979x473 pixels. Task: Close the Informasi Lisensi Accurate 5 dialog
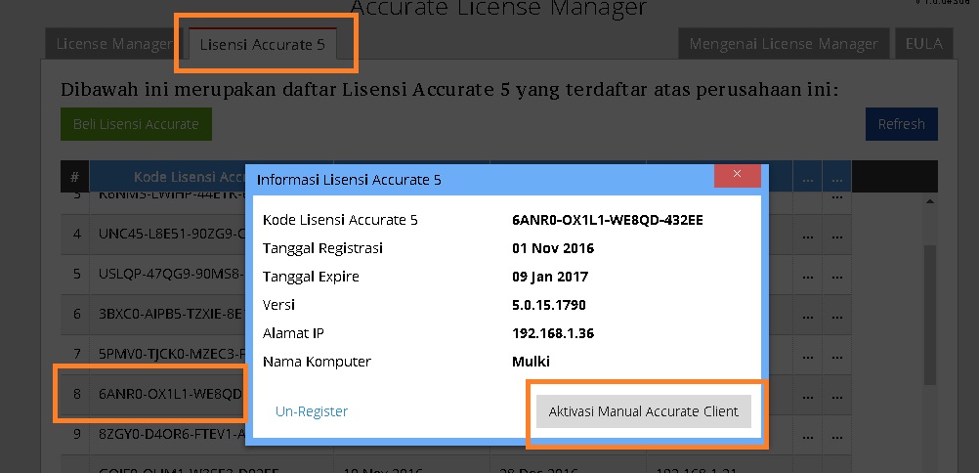(738, 176)
